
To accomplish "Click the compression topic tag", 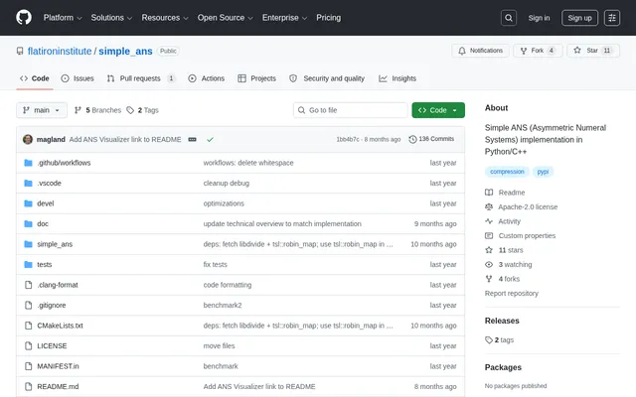I will tap(507, 172).
